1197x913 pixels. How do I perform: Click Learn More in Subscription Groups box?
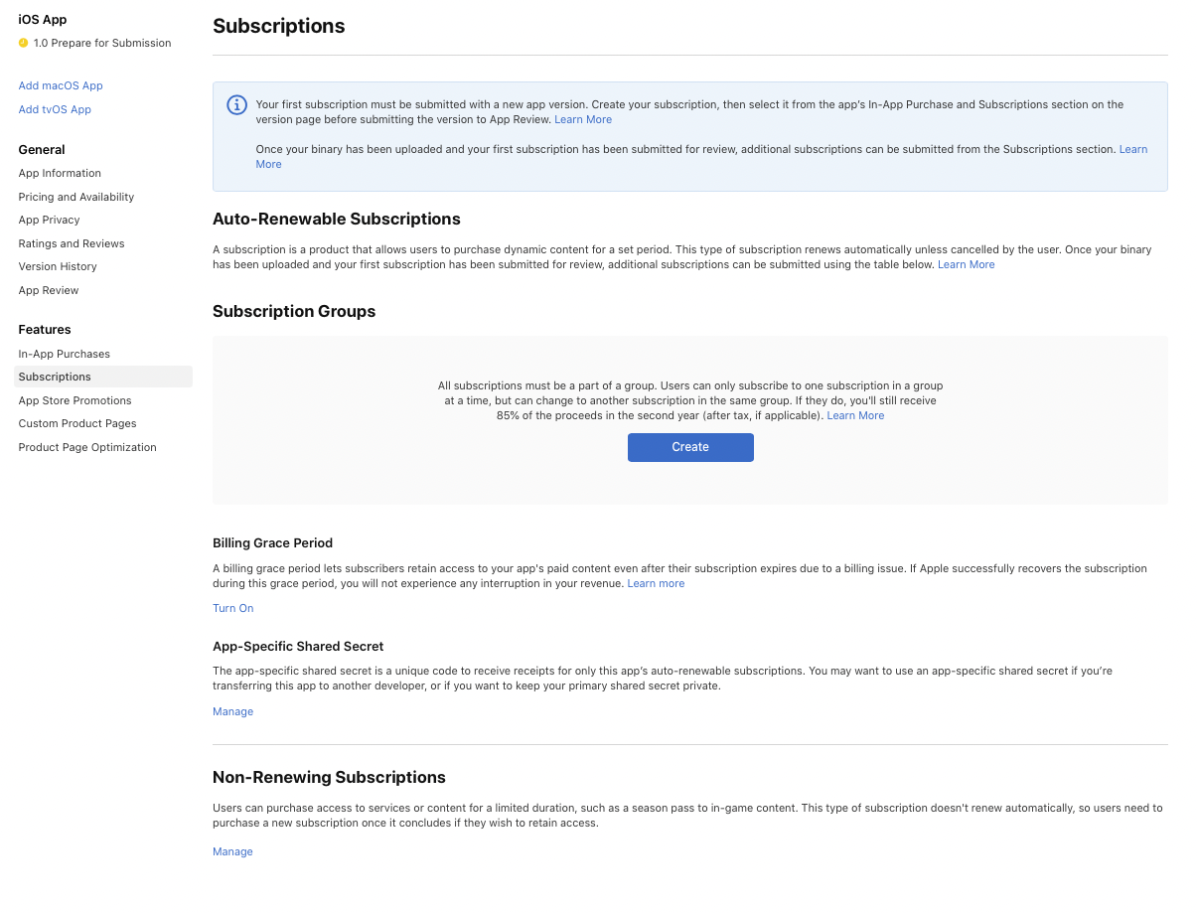[x=855, y=415]
